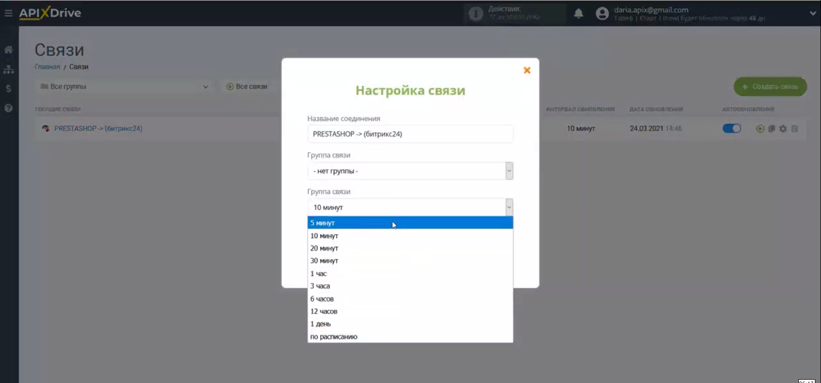Open the hamburger menu icon

coord(8,13)
